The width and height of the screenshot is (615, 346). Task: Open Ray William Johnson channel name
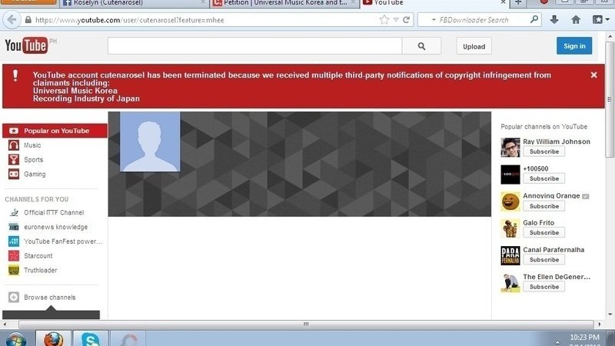pyautogui.click(x=557, y=141)
